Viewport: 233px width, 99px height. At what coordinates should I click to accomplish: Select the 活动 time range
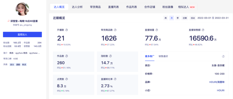pyautogui.click(x=193, y=18)
